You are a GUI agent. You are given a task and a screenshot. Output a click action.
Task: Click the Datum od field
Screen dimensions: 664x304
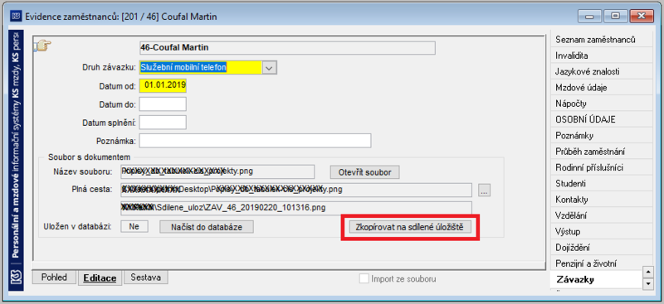click(163, 85)
